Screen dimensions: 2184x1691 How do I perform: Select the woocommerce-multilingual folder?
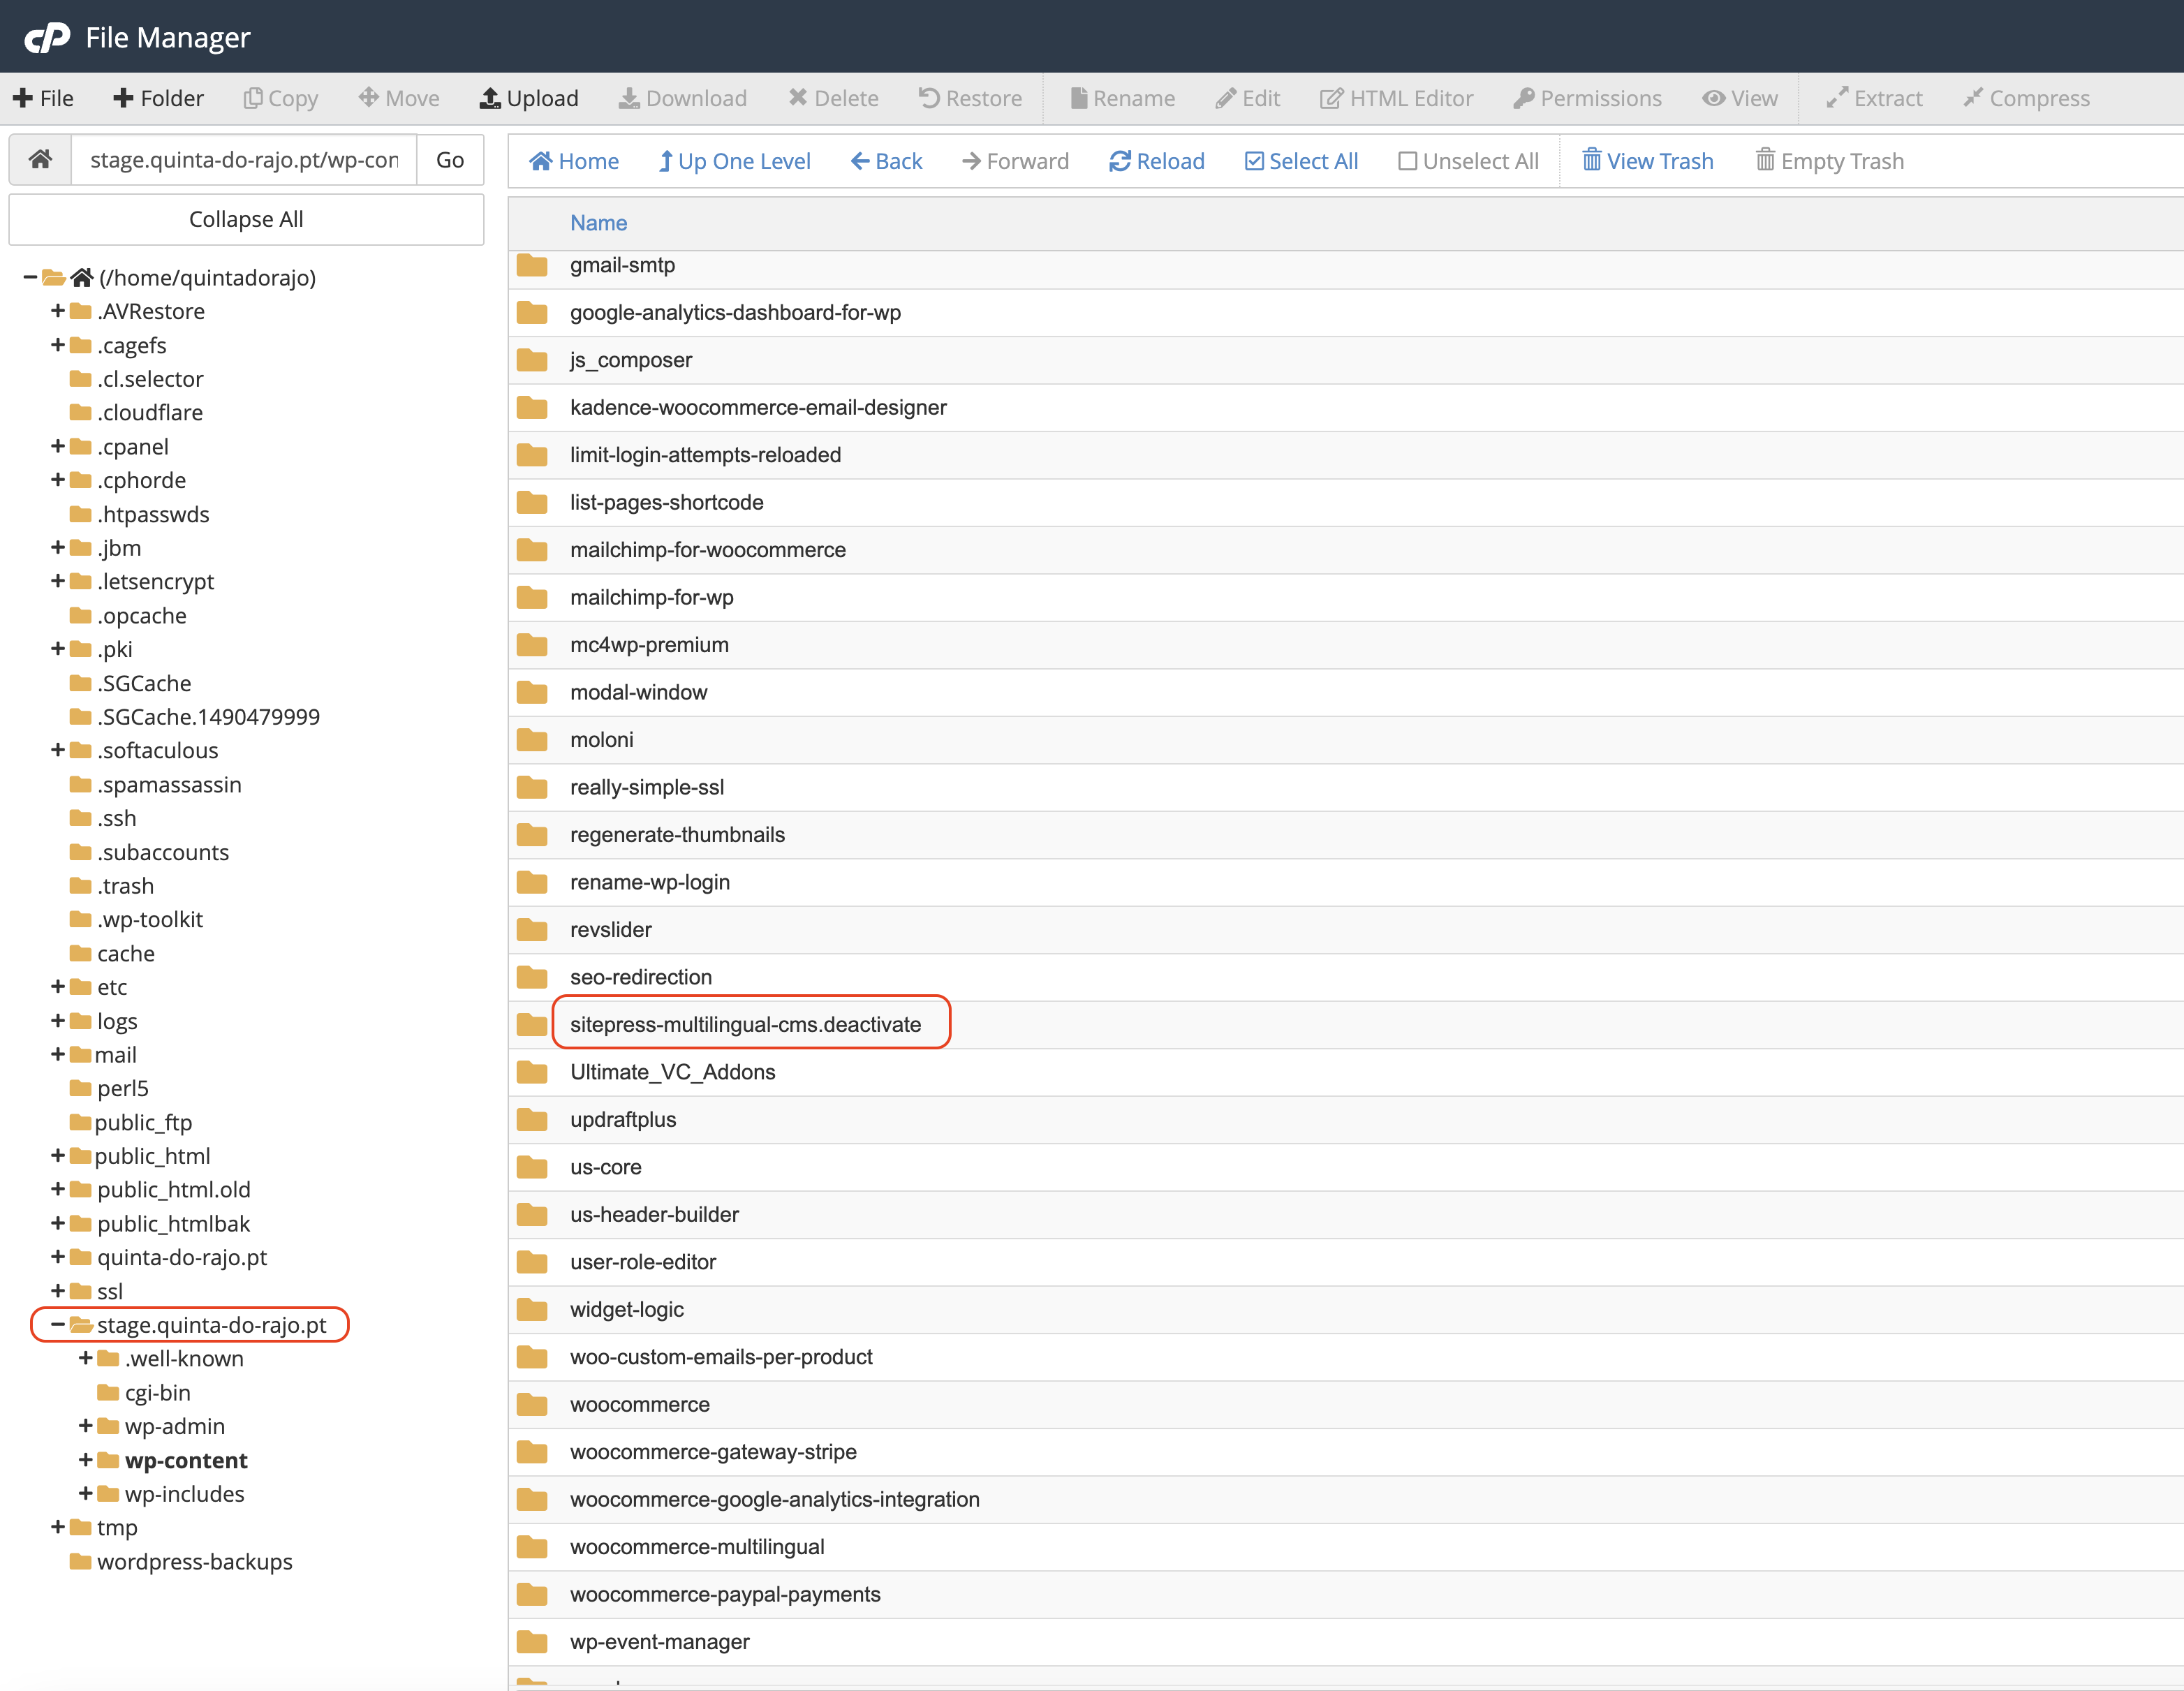(697, 1547)
